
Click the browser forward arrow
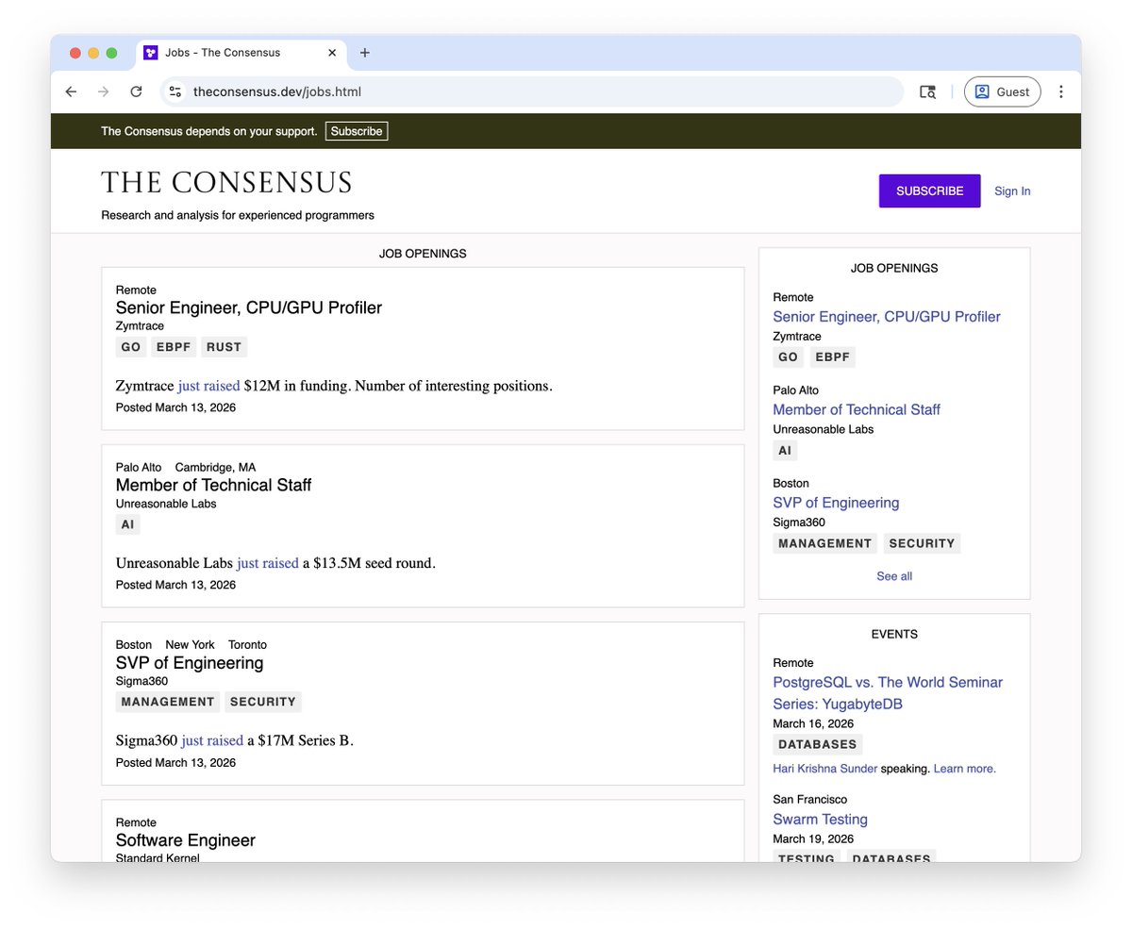click(104, 91)
